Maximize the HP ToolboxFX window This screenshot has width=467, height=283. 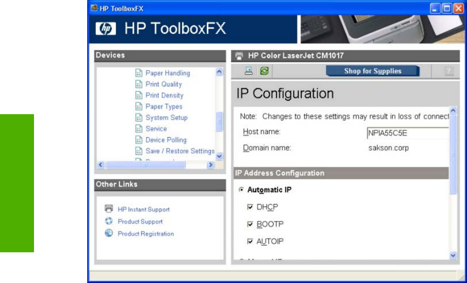pos(447,8)
